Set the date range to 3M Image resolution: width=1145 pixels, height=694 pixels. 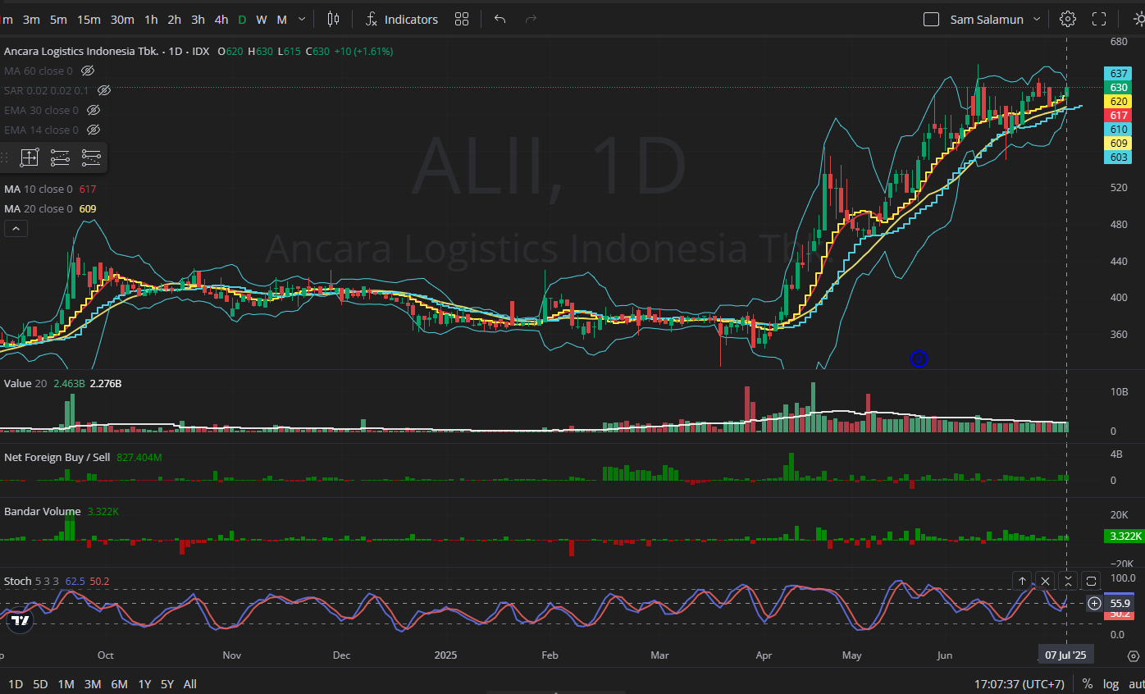point(93,683)
